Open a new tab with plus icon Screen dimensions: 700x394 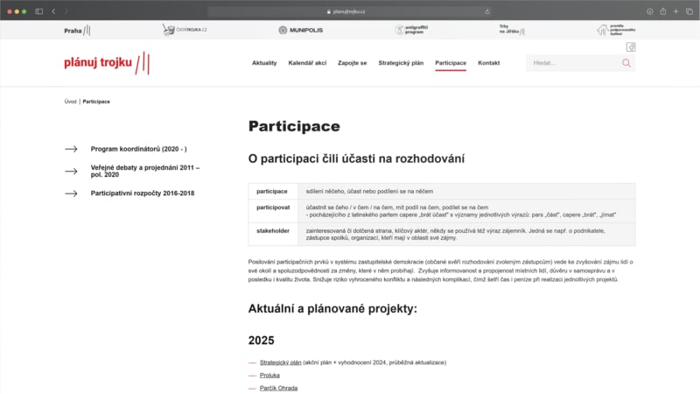[x=675, y=11]
